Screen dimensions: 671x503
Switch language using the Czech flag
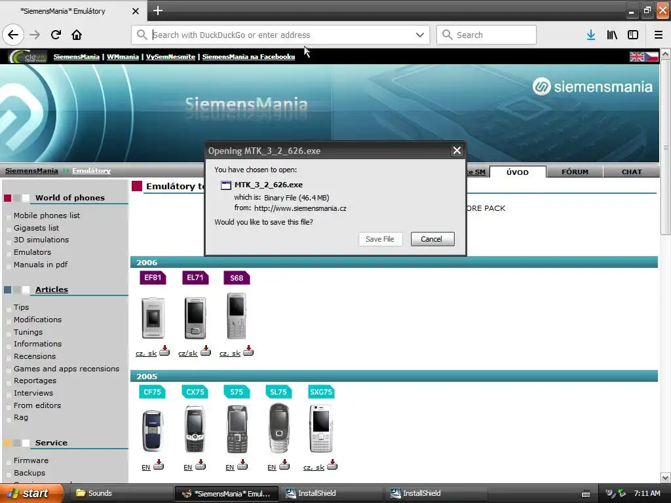point(651,56)
